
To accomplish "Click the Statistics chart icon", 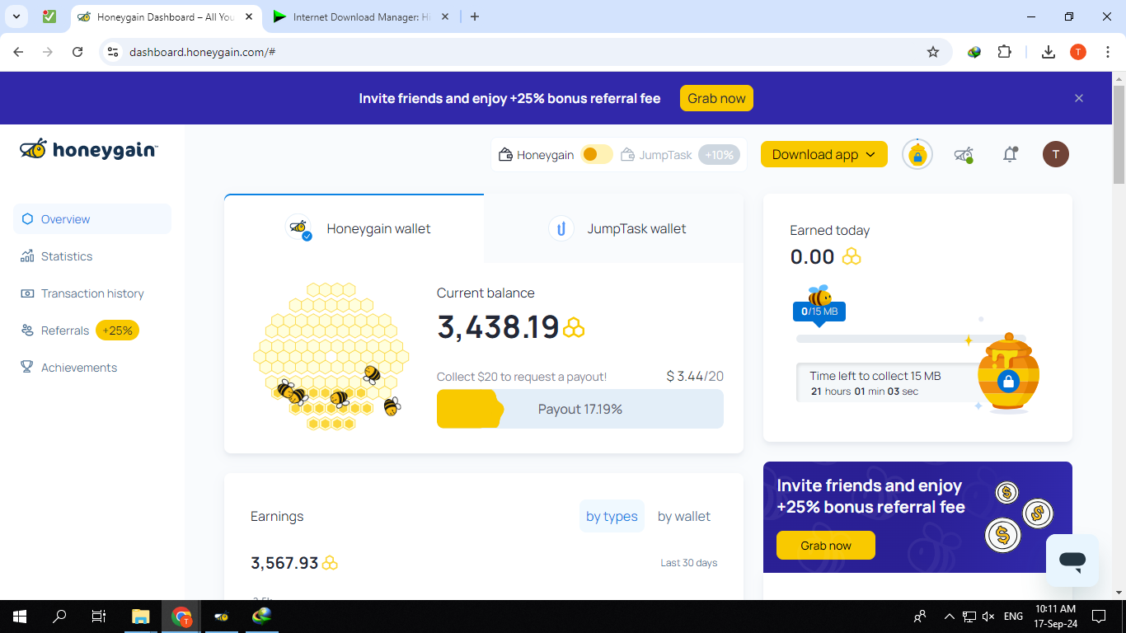I will pos(27,256).
